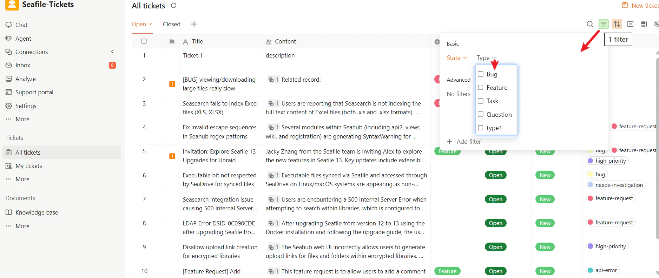Sort by the Title column header

pos(197,41)
